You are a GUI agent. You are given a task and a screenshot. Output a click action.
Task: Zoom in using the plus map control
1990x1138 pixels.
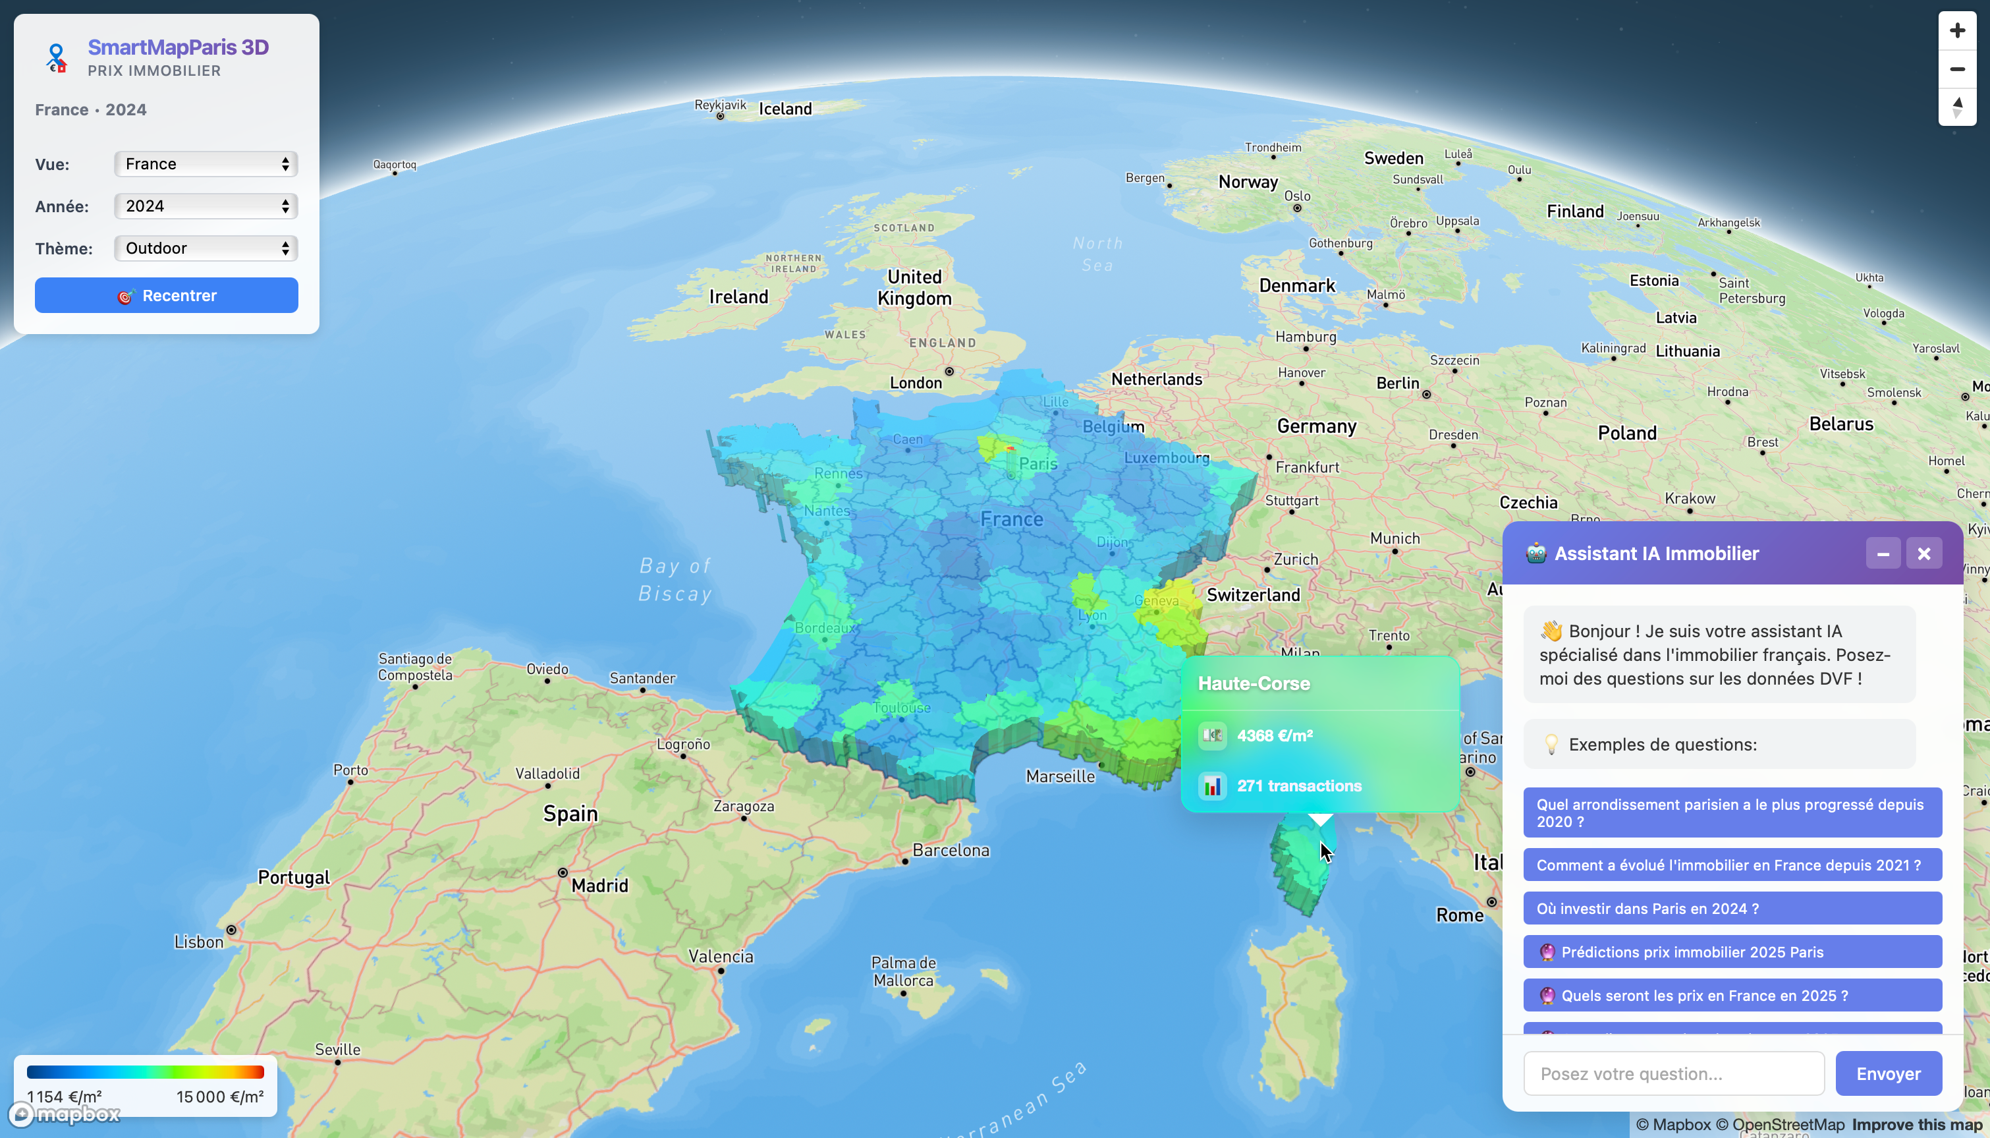pyautogui.click(x=1957, y=30)
